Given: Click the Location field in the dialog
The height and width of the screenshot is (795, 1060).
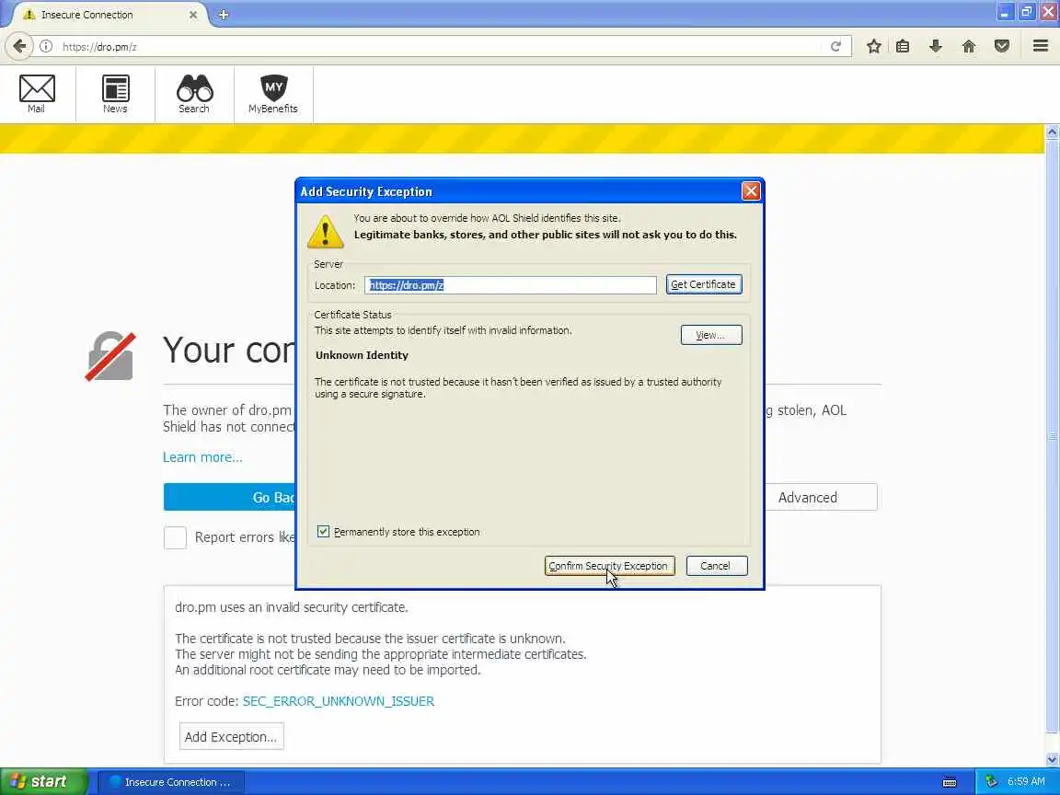Looking at the screenshot, I should click(x=511, y=285).
